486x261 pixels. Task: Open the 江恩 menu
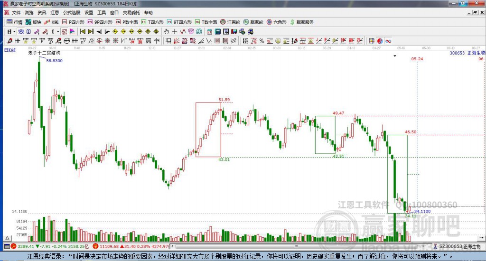55,13
